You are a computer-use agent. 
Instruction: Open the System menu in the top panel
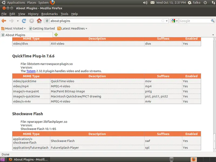[x=43, y=2]
